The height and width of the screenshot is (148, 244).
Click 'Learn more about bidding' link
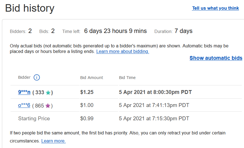(123, 52)
